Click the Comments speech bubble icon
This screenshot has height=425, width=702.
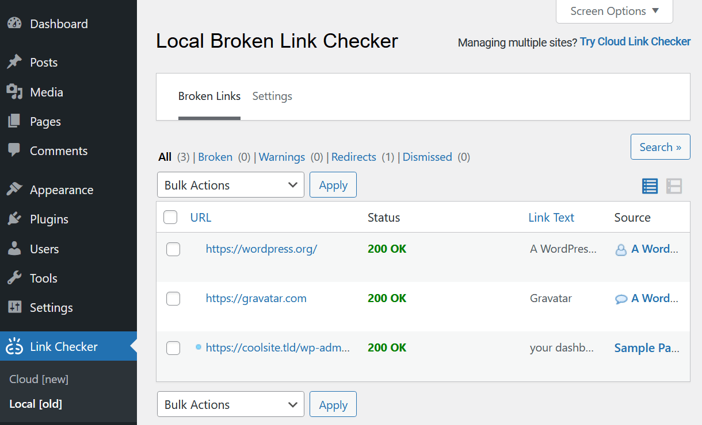pos(14,150)
